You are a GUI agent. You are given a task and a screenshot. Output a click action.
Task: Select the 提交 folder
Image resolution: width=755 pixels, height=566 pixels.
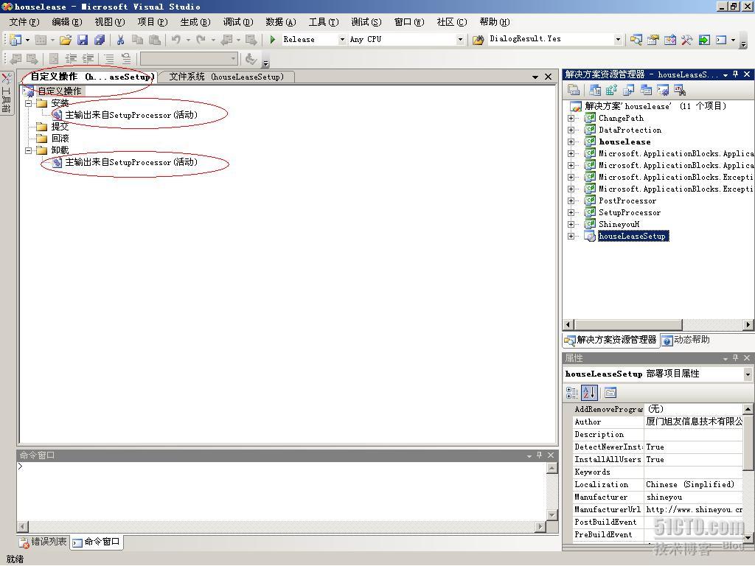pyautogui.click(x=60, y=127)
